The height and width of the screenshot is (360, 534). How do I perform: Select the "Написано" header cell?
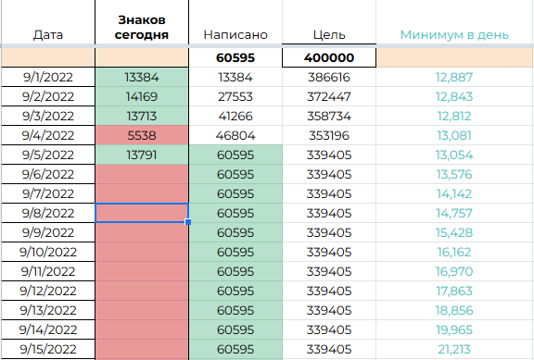235,22
